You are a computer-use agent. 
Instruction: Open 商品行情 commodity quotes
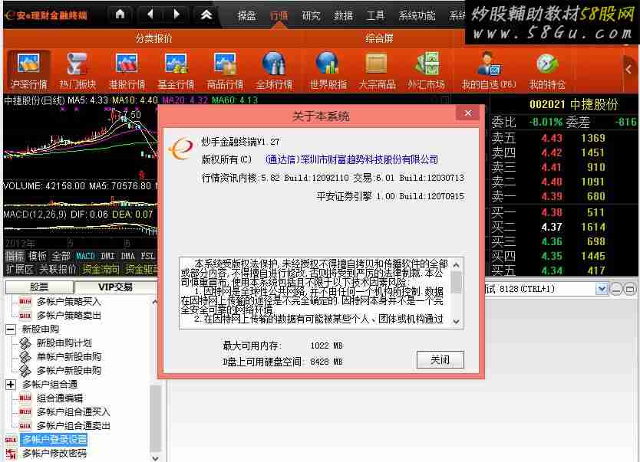click(x=225, y=71)
